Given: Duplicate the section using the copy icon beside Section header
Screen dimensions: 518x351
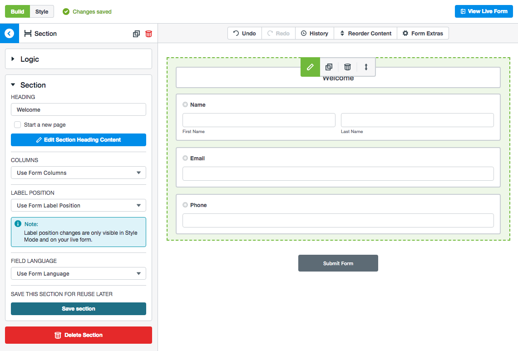Looking at the screenshot, I should 136,33.
